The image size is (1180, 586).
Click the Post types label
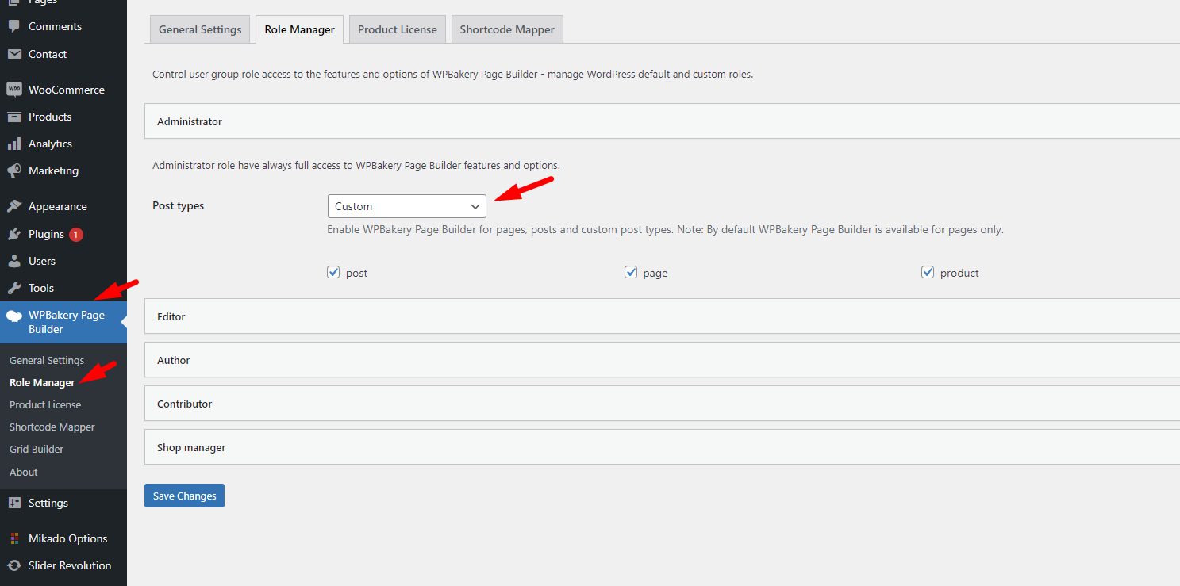pyautogui.click(x=178, y=205)
